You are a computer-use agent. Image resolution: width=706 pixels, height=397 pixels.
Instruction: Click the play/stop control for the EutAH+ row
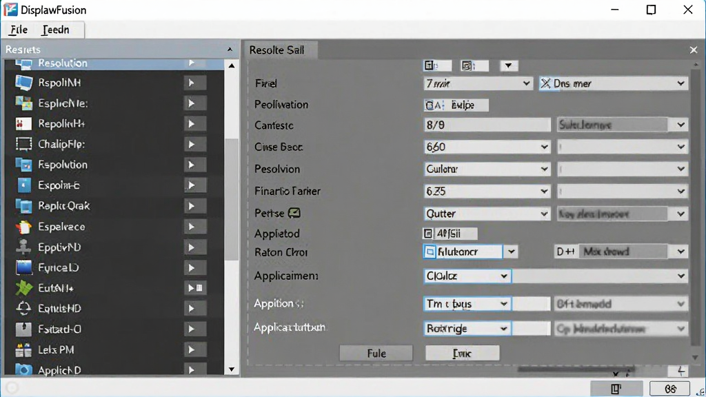click(195, 288)
